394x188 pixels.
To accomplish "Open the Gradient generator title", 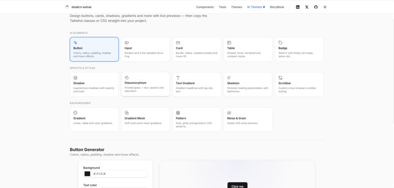I will tap(79, 118).
